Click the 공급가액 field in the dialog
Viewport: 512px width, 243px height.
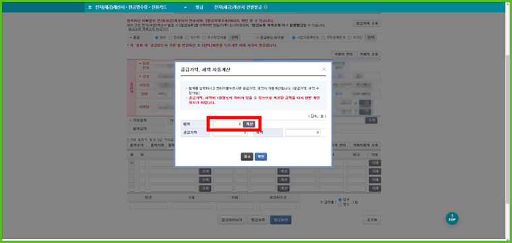(230, 133)
